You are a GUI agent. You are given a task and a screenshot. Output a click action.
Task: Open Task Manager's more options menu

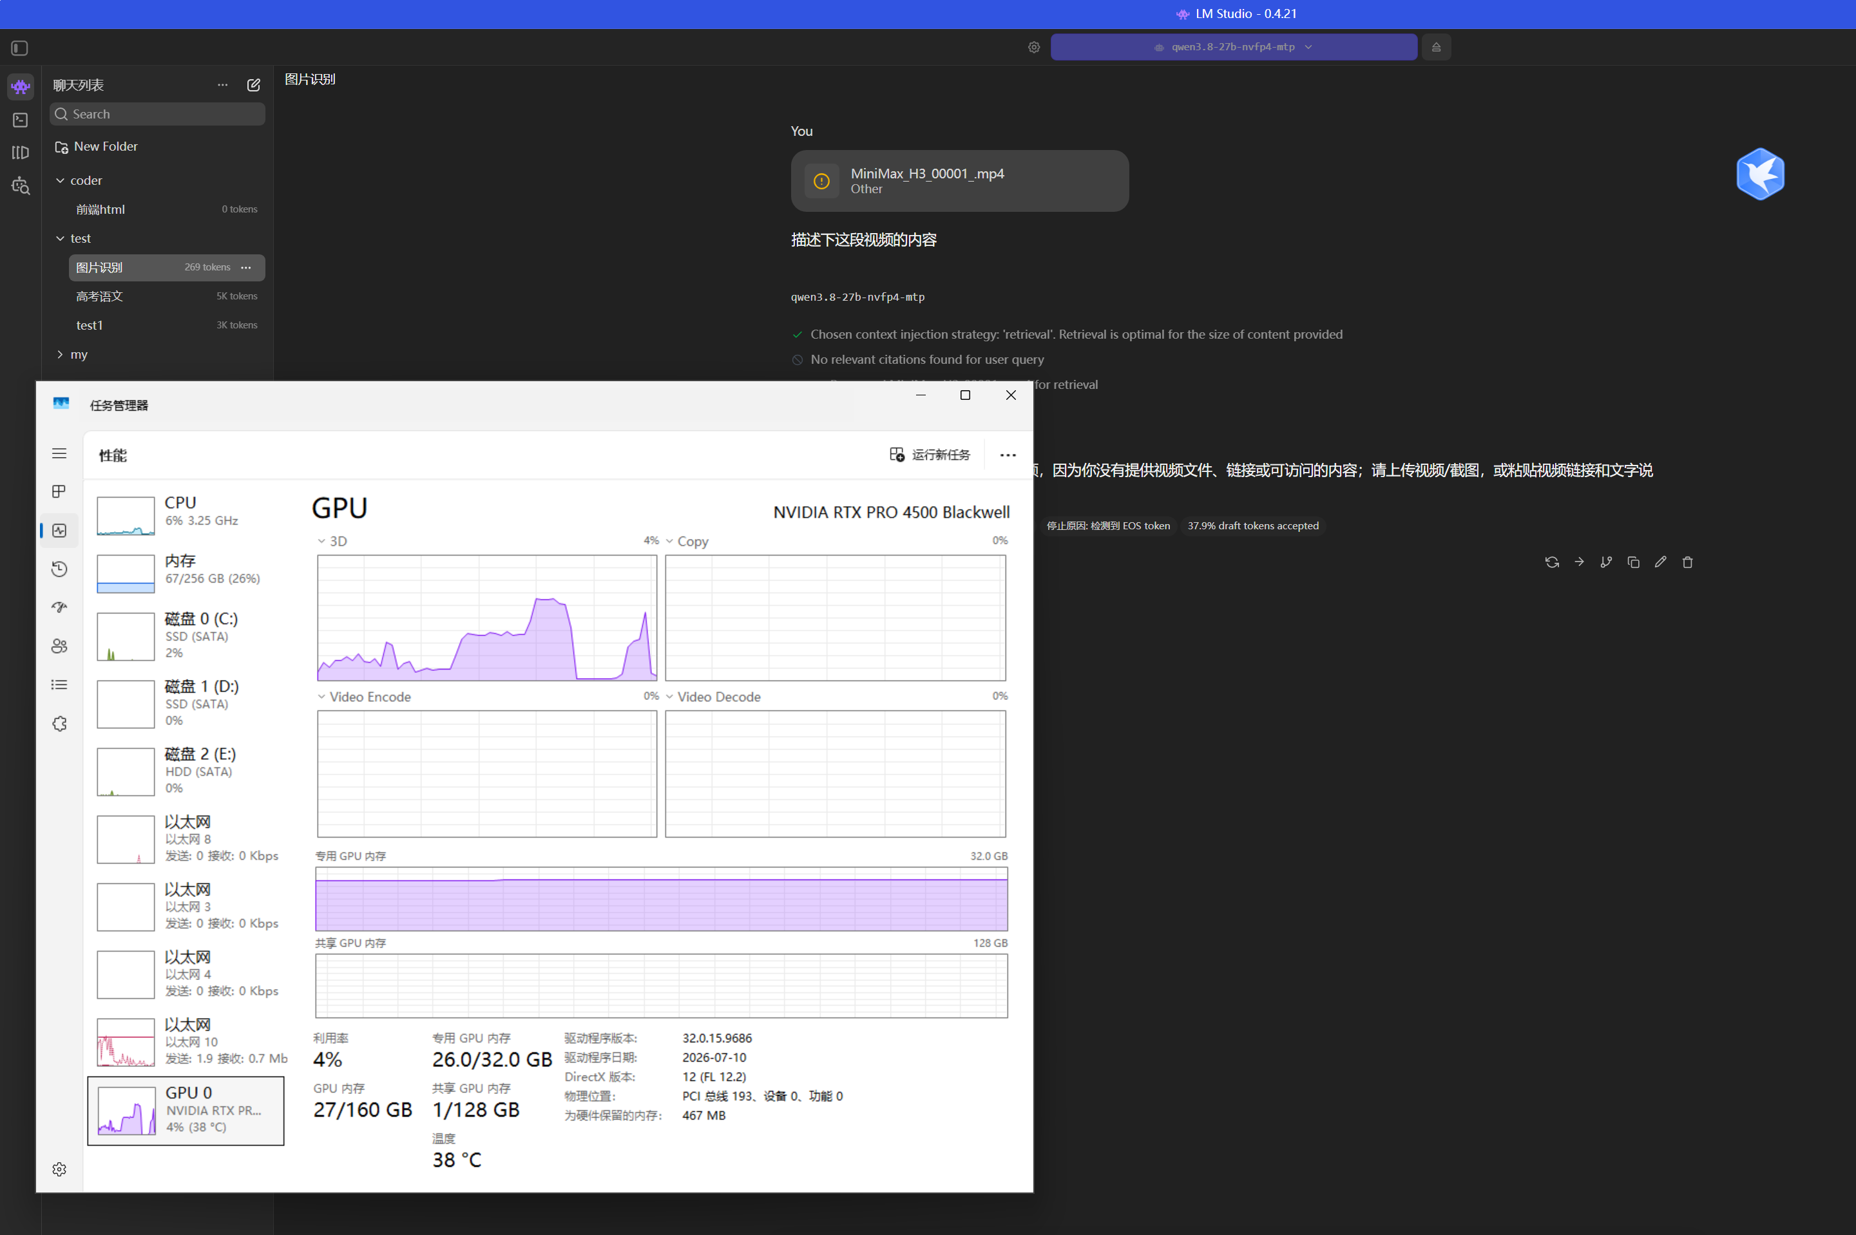[x=1008, y=455]
